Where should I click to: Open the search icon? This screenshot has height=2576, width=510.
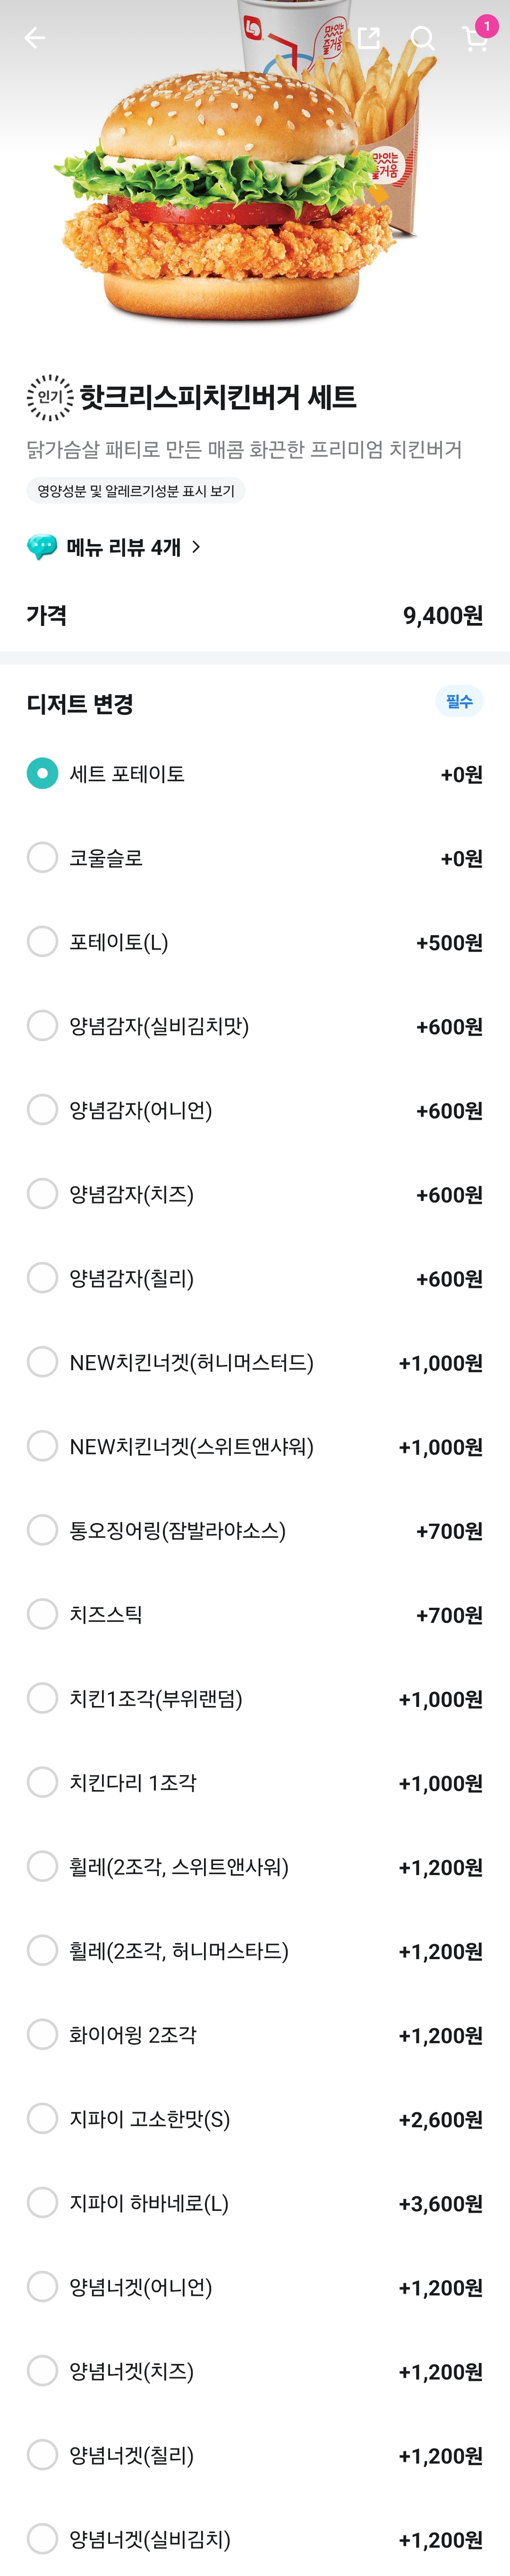click(x=423, y=38)
